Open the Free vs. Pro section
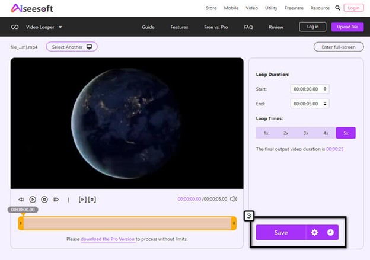This screenshot has height=260, width=370. click(x=216, y=27)
